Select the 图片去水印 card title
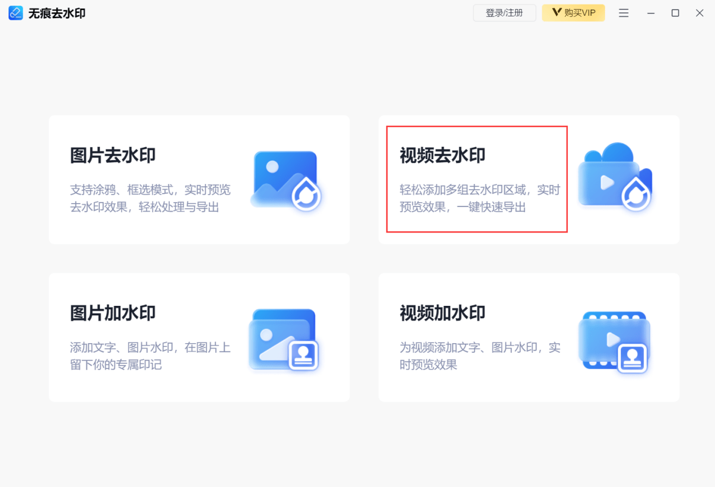The image size is (715, 487). tap(113, 155)
